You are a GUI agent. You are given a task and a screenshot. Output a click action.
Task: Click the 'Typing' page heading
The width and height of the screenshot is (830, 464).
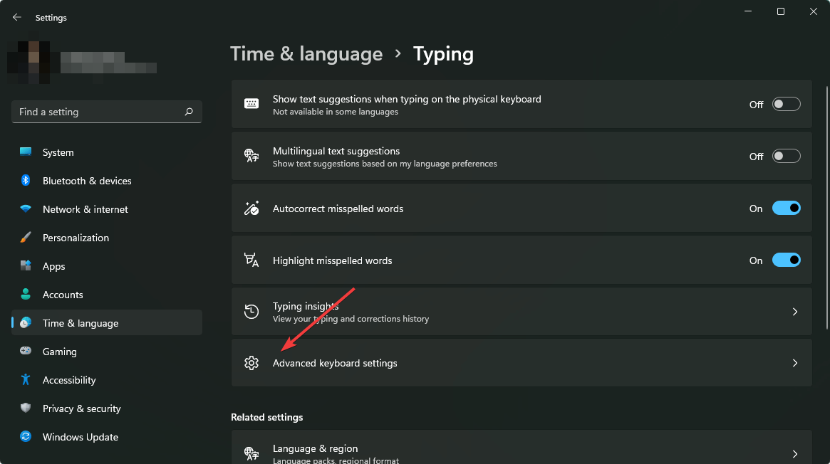point(443,54)
